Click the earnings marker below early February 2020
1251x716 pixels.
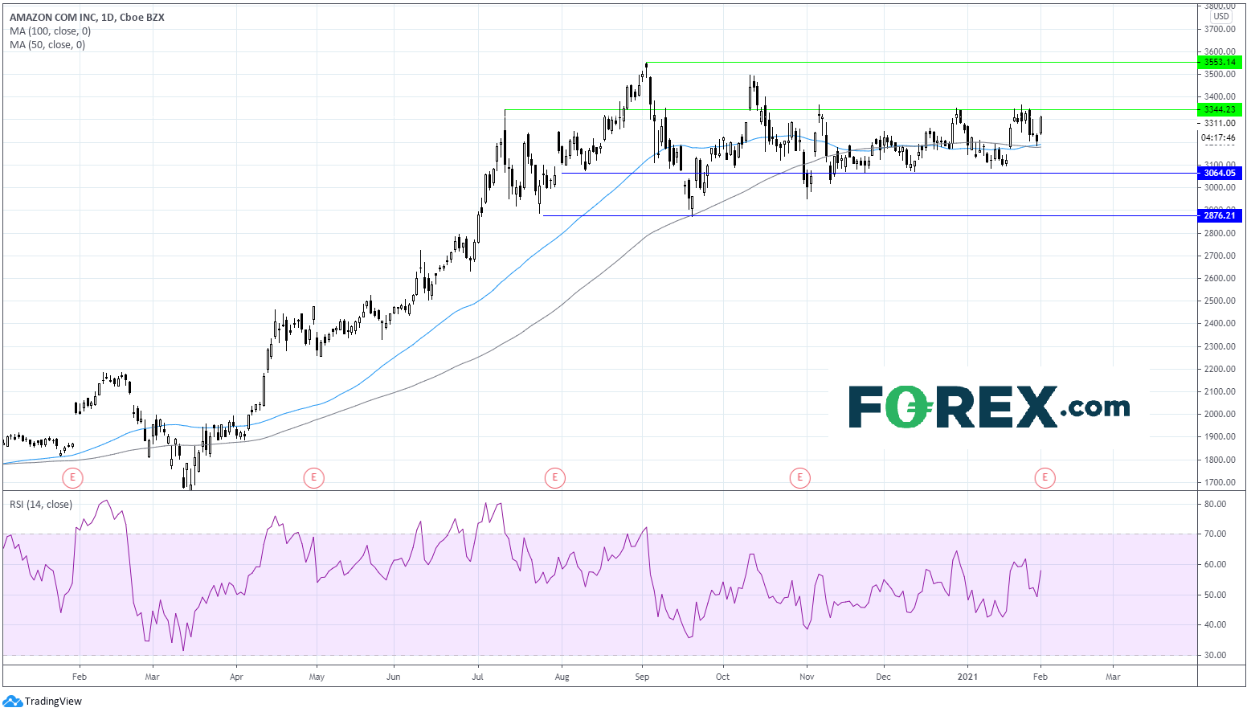click(72, 478)
